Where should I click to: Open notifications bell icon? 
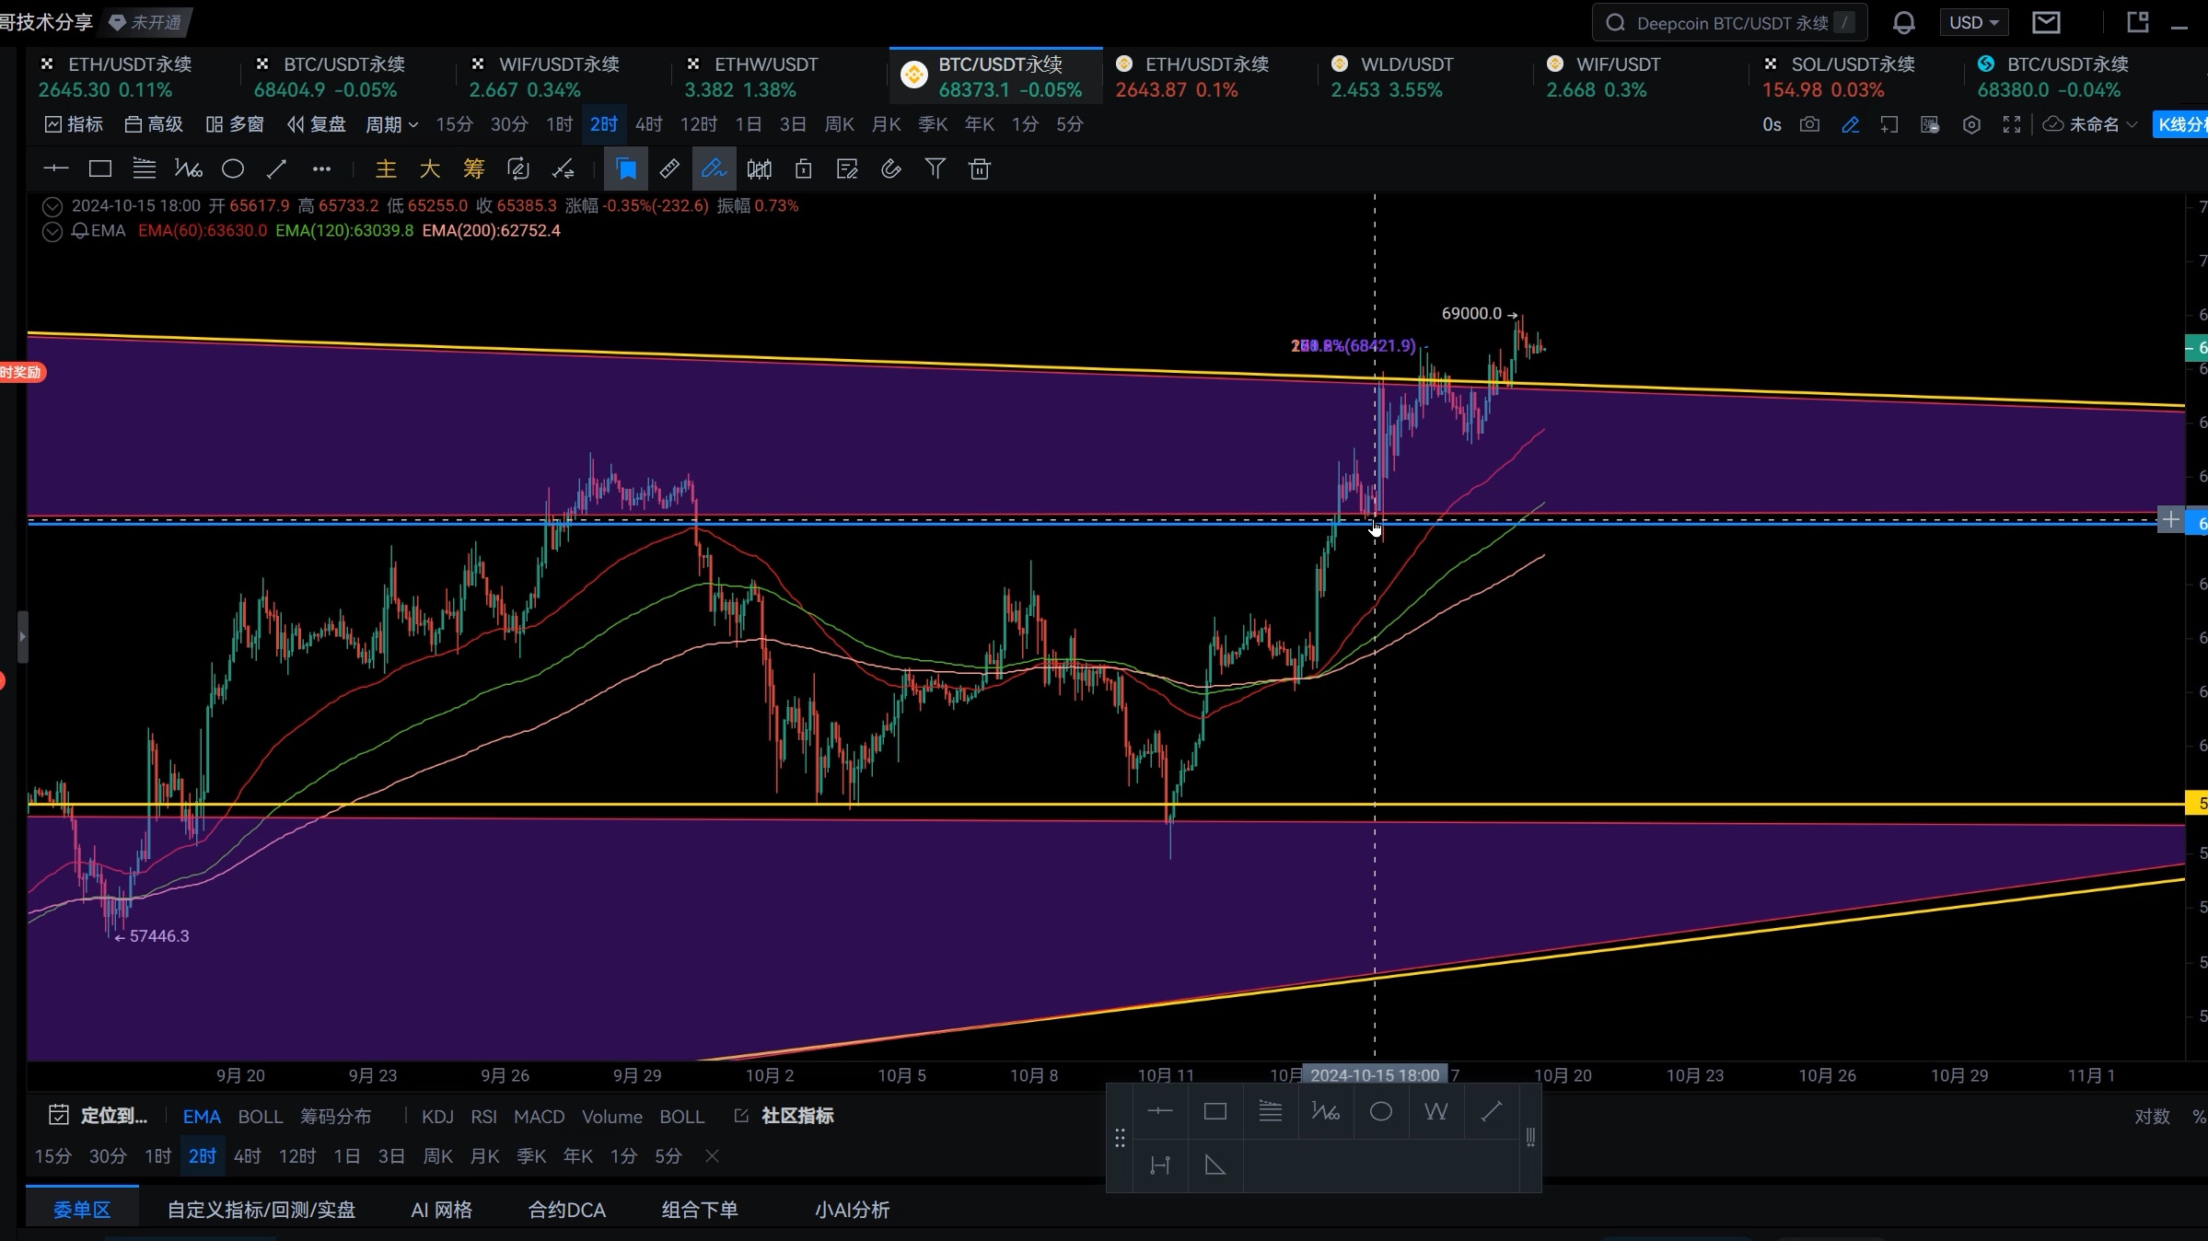(1904, 23)
